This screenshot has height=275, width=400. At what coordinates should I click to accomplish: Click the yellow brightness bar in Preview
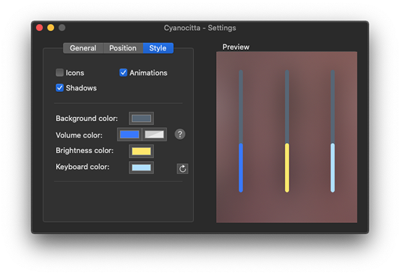pyautogui.click(x=287, y=167)
